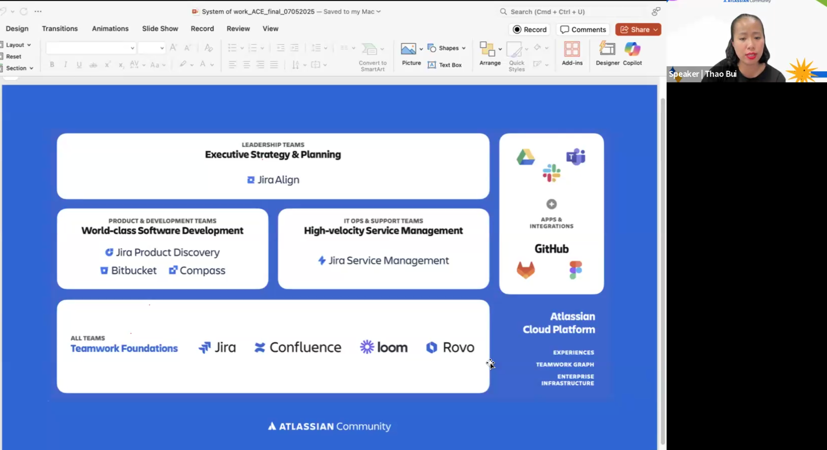The image size is (827, 450).
Task: Click the Change Case Aa icon
Action: (155, 65)
